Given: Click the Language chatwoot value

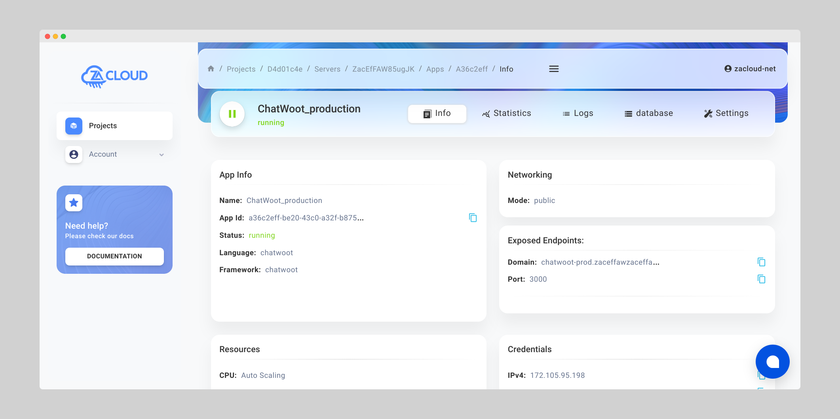Looking at the screenshot, I should pos(277,253).
